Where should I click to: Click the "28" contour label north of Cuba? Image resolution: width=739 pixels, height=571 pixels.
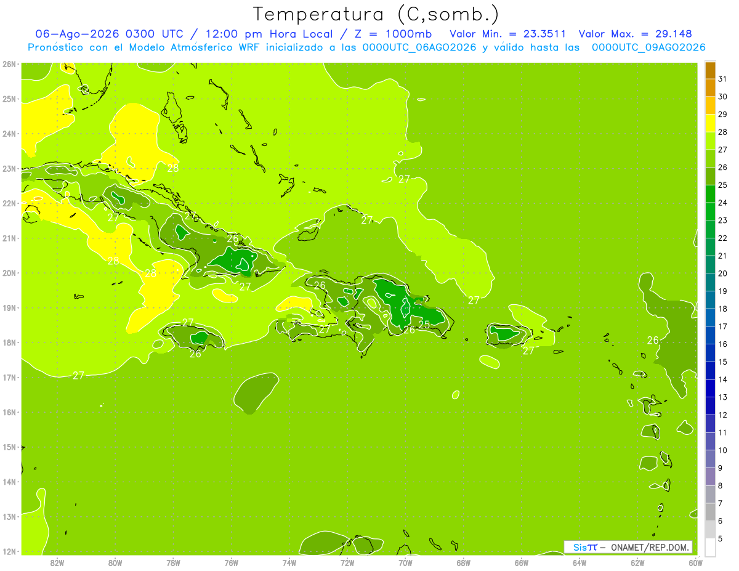pos(173,168)
